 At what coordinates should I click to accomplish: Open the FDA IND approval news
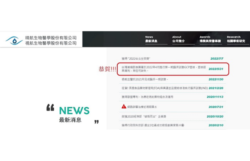point(165,88)
